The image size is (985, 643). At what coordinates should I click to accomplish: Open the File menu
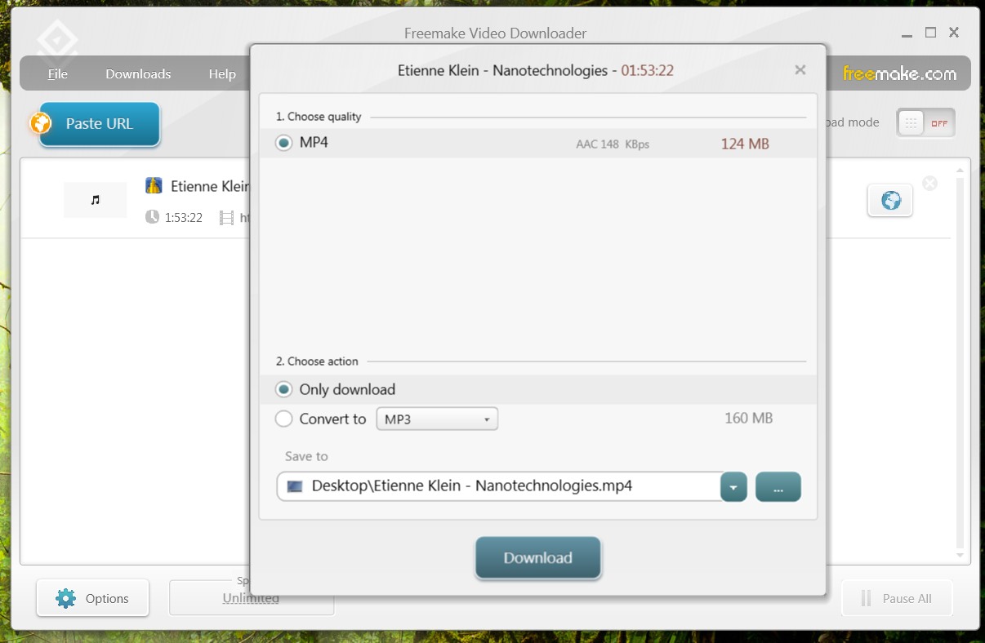pyautogui.click(x=57, y=73)
